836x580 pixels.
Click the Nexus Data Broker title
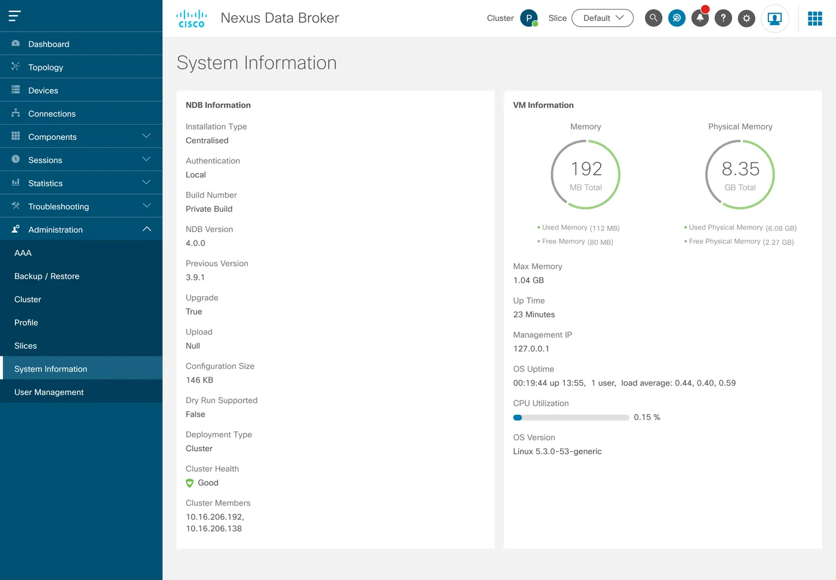pos(279,18)
